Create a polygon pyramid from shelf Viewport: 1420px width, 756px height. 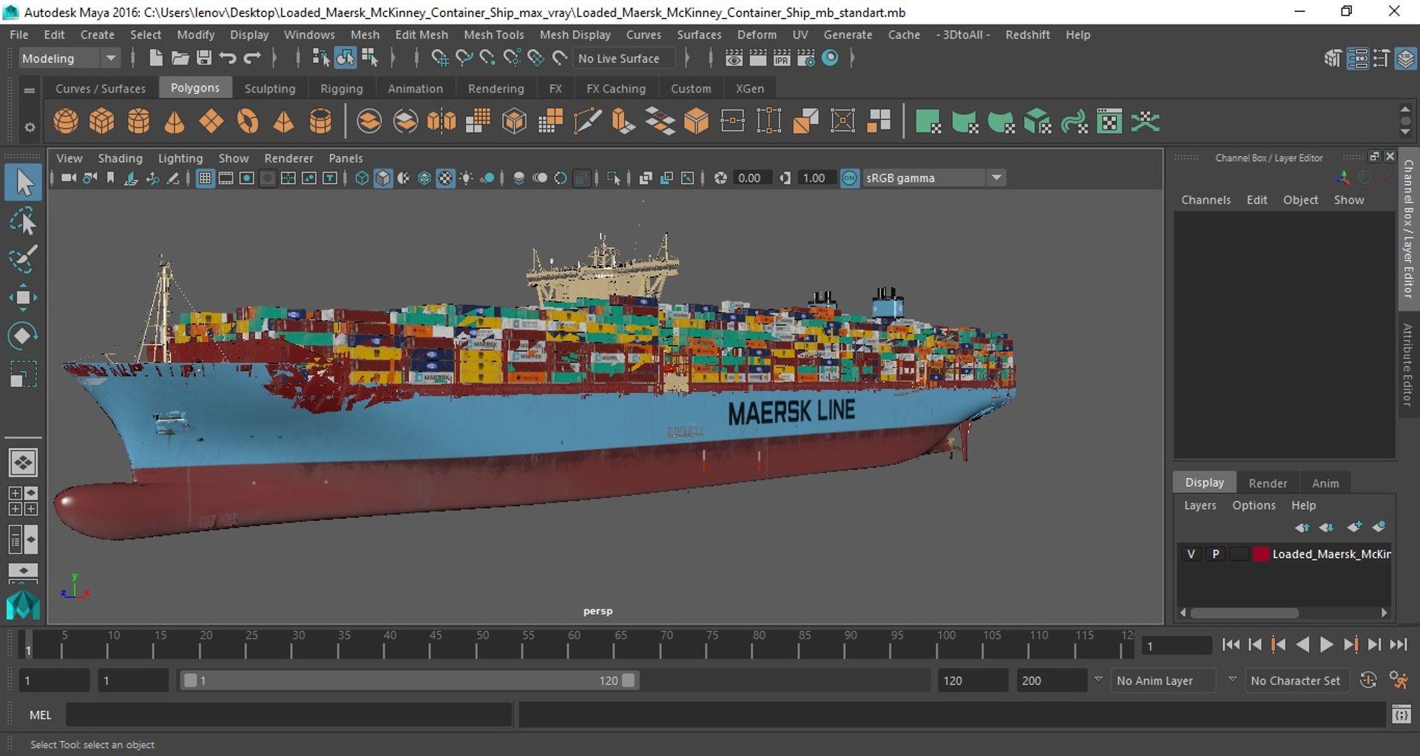tap(284, 121)
